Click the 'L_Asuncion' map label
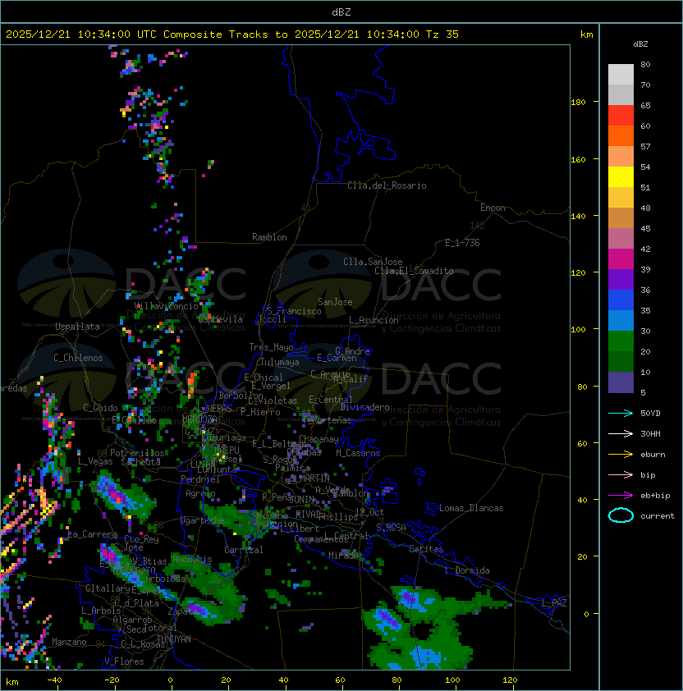 point(374,320)
